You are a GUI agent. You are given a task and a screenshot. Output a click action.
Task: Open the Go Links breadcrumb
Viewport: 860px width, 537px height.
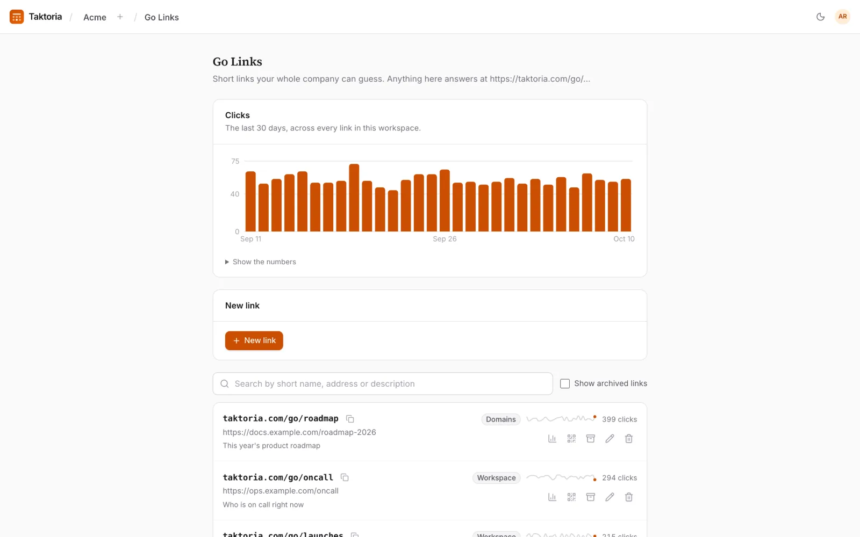pyautogui.click(x=162, y=17)
